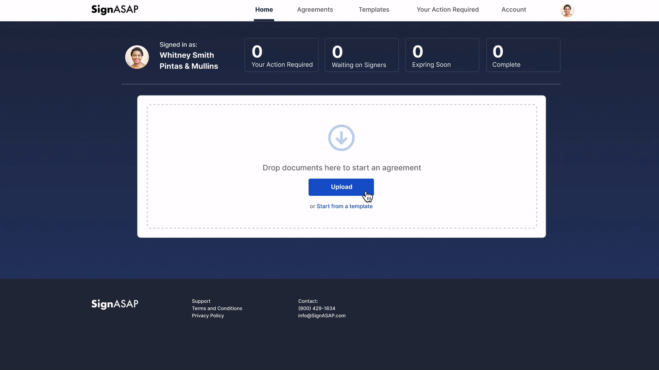Click the Upload button

tap(341, 187)
